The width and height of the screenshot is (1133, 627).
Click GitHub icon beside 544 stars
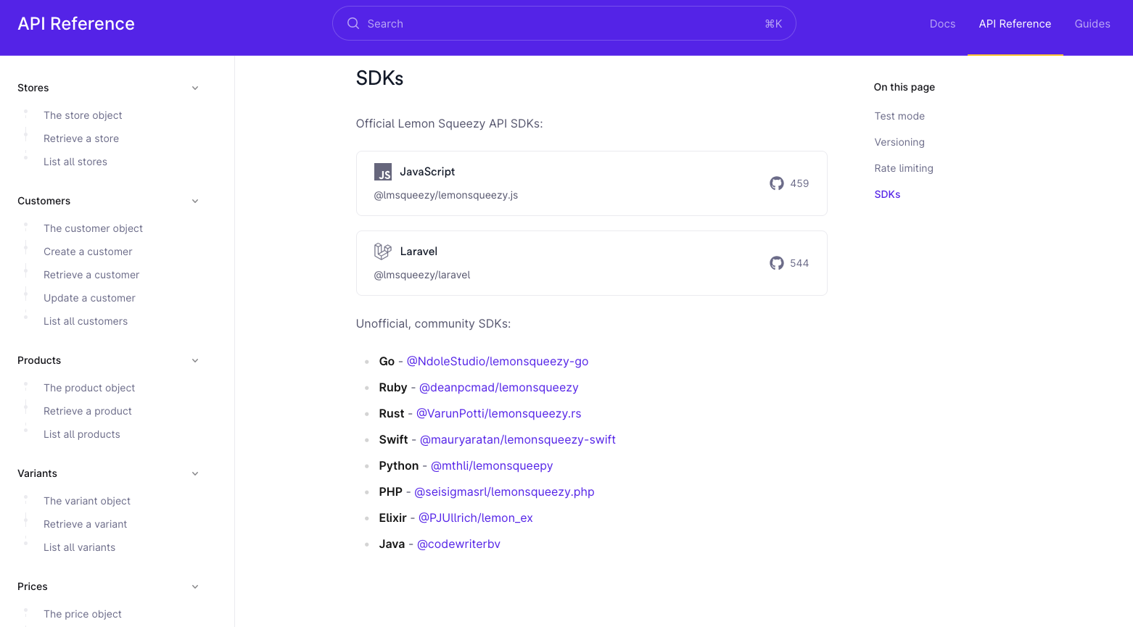(x=777, y=263)
